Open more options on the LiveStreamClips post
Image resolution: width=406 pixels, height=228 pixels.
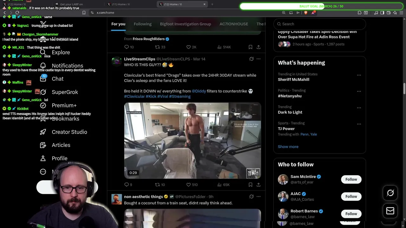(x=259, y=59)
